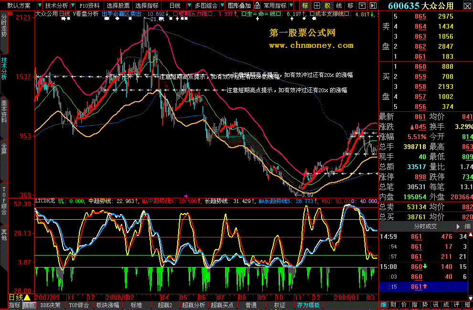Click stock title 600635 大众公用
Viewport: 473px width, 310px height.
pyautogui.click(x=420, y=6)
